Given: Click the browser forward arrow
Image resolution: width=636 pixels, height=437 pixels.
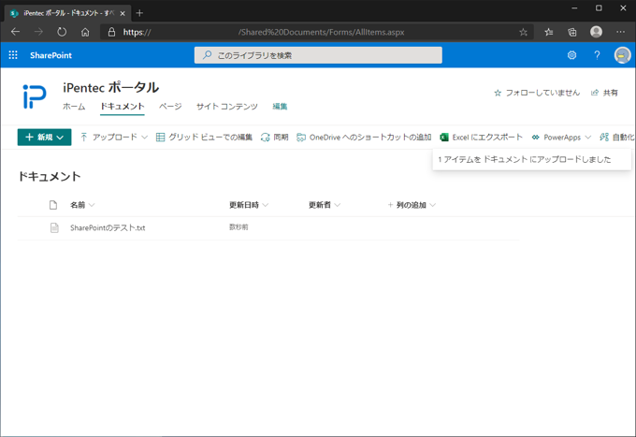Looking at the screenshot, I should (x=38, y=32).
